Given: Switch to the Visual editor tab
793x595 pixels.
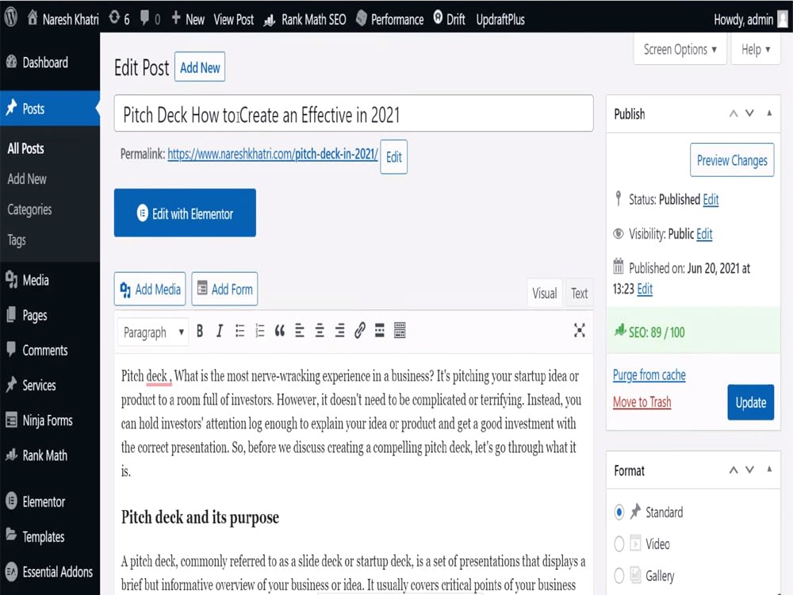Looking at the screenshot, I should (x=545, y=293).
